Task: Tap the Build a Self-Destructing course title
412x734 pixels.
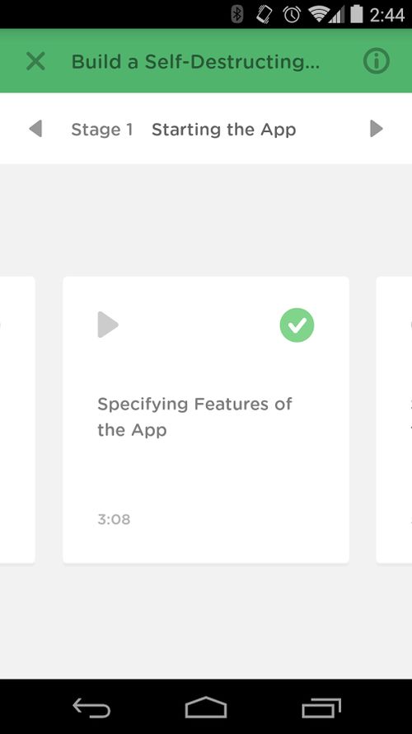Action: point(195,62)
